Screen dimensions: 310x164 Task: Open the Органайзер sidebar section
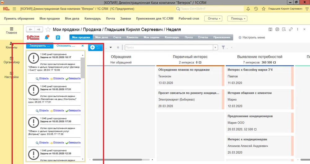[x=11, y=60]
